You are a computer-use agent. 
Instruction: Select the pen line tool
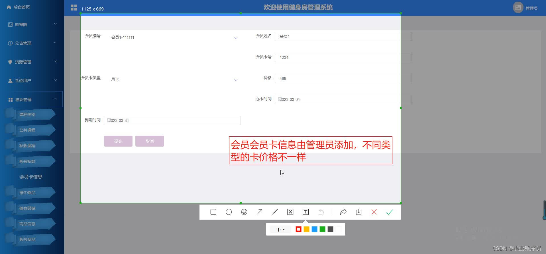click(x=275, y=212)
